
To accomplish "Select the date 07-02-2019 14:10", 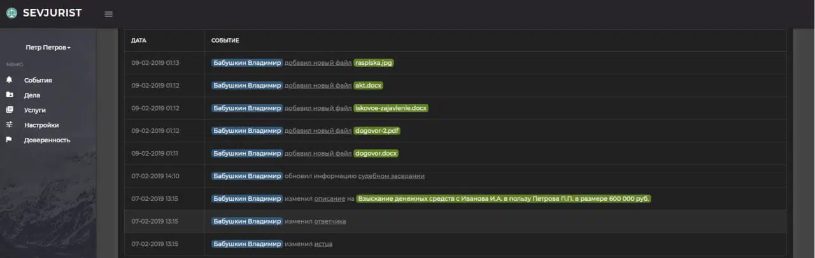I will click(x=155, y=176).
